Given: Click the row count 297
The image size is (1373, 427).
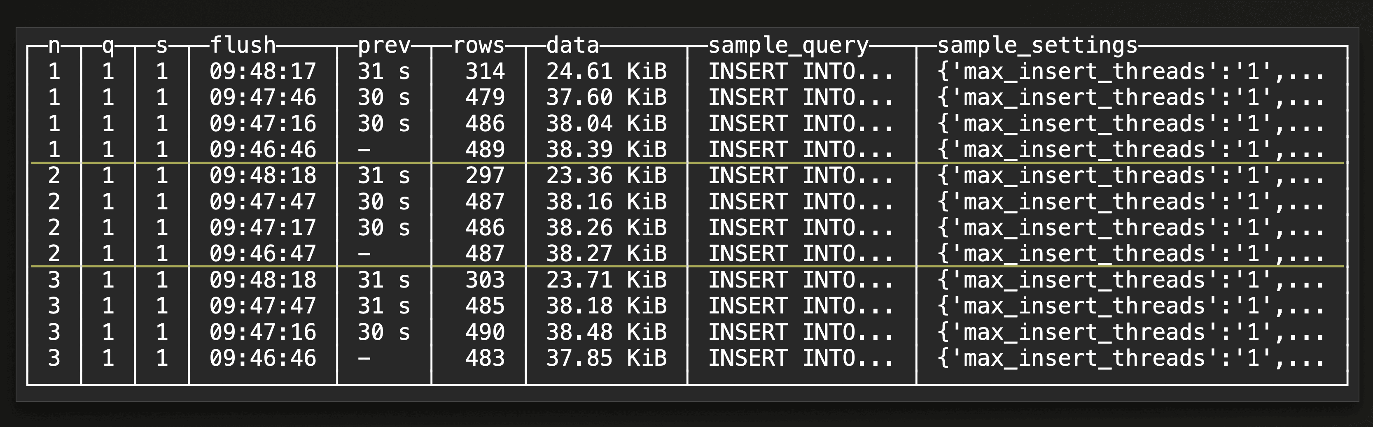Looking at the screenshot, I should pyautogui.click(x=484, y=176).
